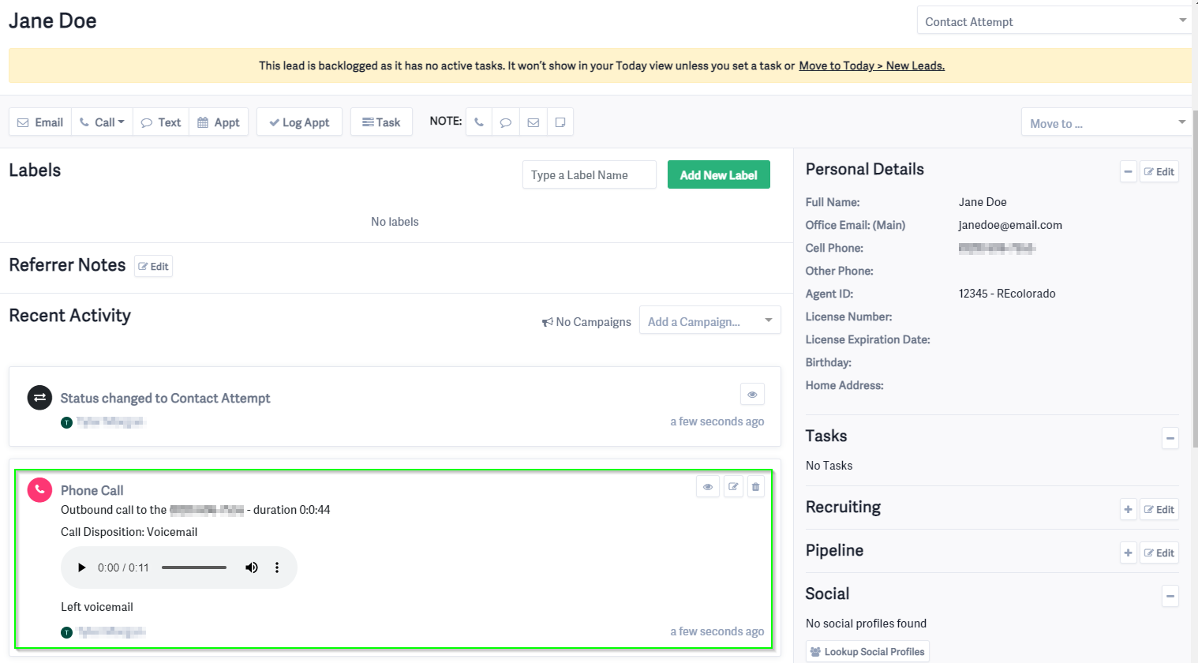Edit the Phone Call activity entry
The height and width of the screenshot is (663, 1198).
733,487
